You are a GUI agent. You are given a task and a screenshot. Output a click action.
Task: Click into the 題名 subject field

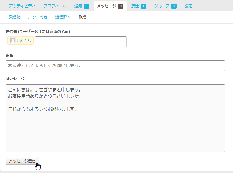115,66
